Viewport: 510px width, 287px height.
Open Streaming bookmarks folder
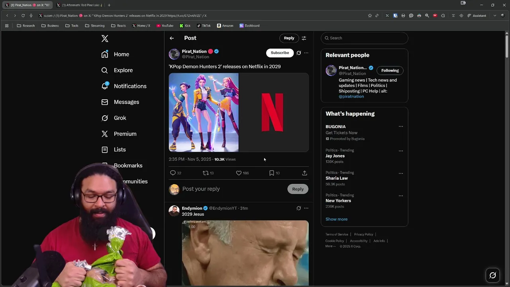point(94,26)
